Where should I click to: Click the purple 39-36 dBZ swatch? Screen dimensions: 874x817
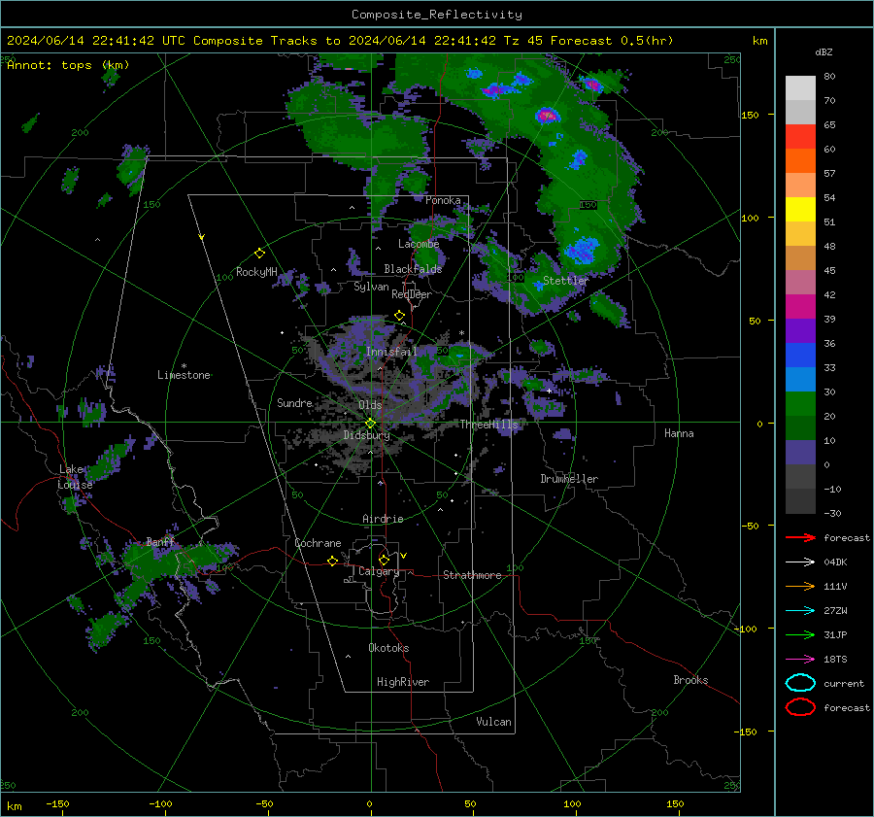(x=800, y=331)
